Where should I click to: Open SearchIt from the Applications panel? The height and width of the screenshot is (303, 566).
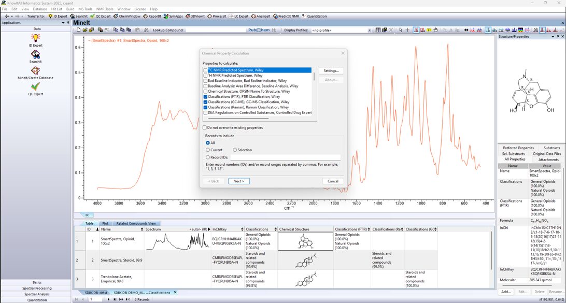[35, 54]
